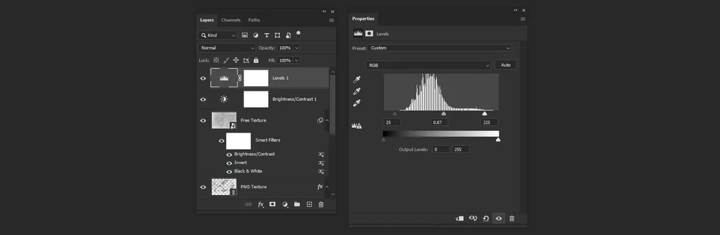
Task: Click the Add layer mask icon
Action: click(x=272, y=204)
